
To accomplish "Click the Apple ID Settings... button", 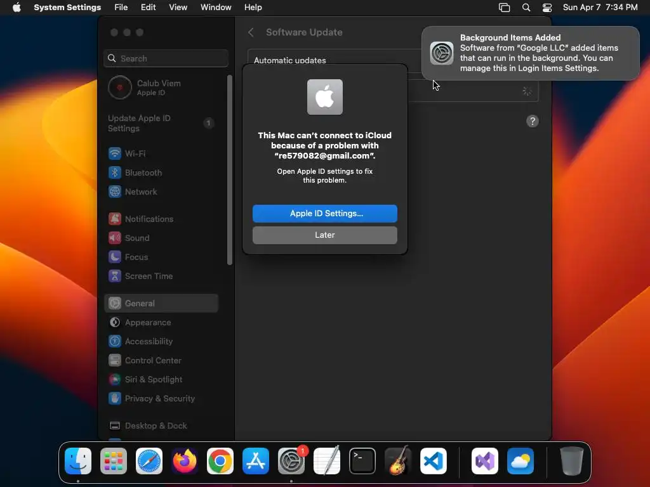I will (325, 214).
